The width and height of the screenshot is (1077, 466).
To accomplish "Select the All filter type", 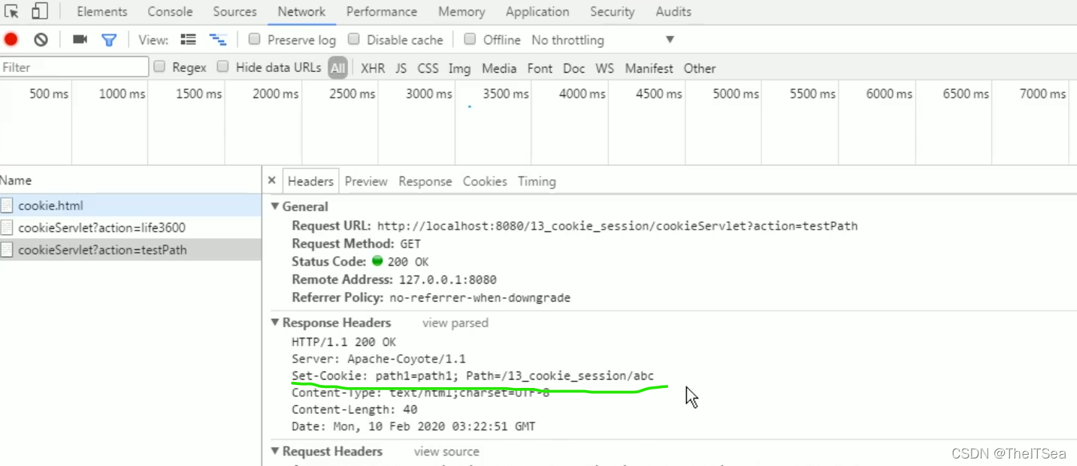I will coord(337,68).
